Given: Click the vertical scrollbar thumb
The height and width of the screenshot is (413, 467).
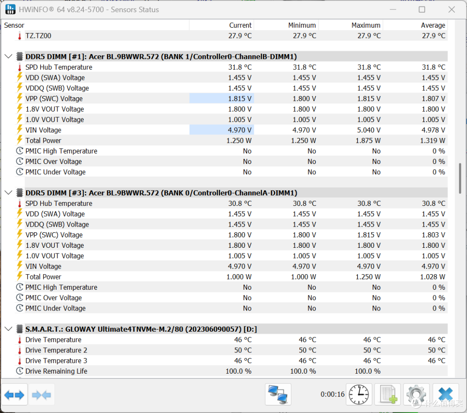Looking at the screenshot, I should point(460,178).
